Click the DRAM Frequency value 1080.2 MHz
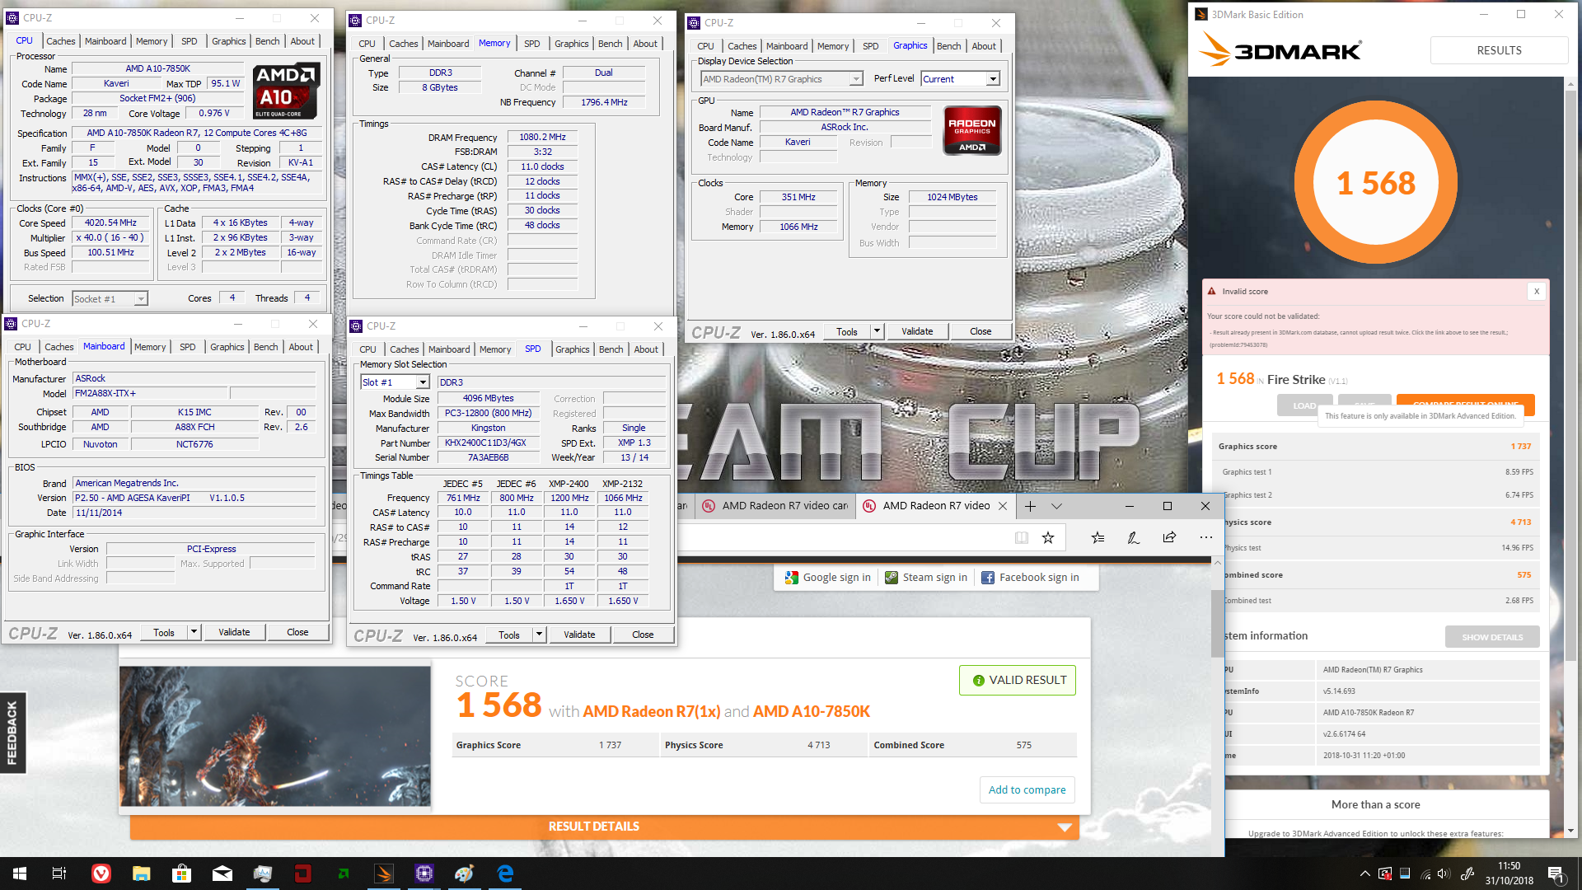This screenshot has height=890, width=1582. (542, 138)
